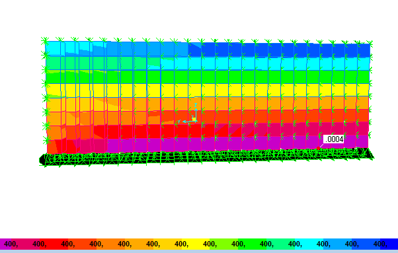Click the dark blue contour band on the wall

tap(279, 50)
